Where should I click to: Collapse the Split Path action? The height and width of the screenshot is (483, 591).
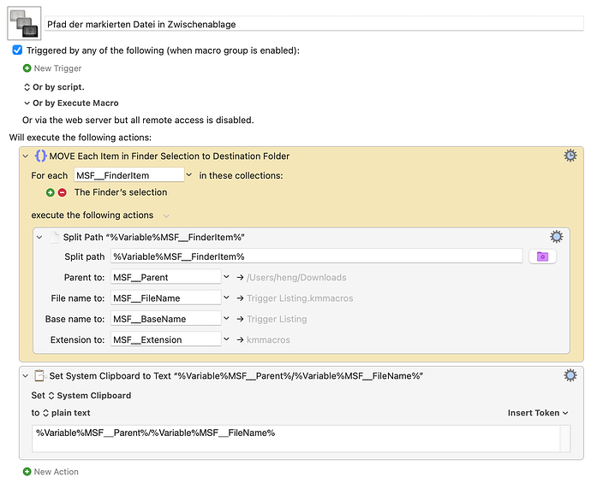39,238
